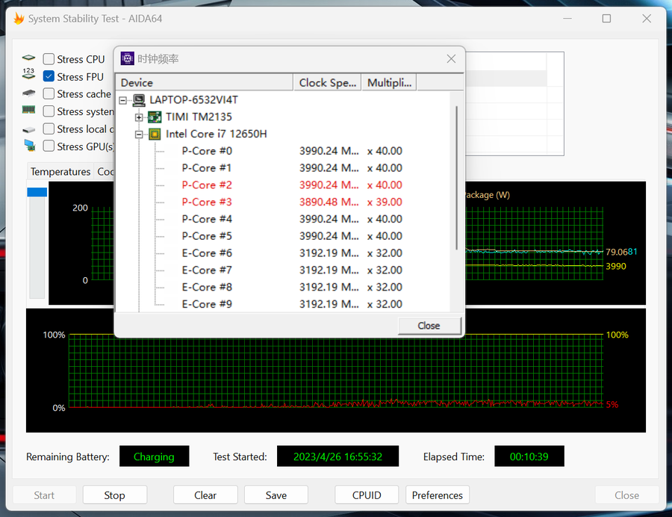This screenshot has height=517, width=672.
Task: Click the laptop icon beside LAPTOP-6532VI4T
Action: pos(139,100)
